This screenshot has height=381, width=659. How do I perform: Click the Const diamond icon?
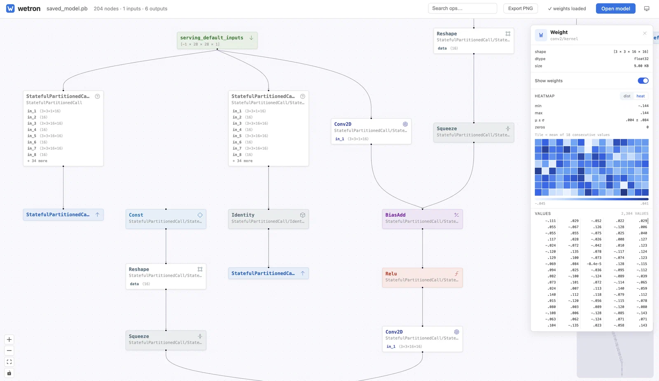coord(200,215)
